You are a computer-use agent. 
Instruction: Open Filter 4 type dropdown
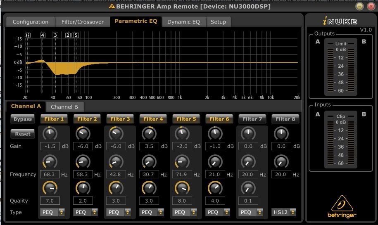151,212
